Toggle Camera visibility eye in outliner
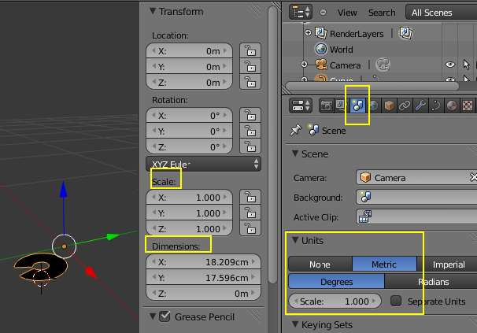 pyautogui.click(x=450, y=65)
